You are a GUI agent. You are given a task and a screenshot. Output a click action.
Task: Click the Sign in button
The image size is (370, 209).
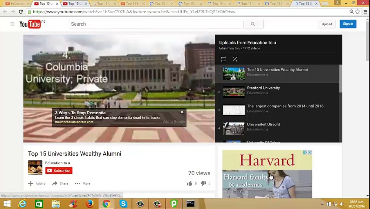[348, 24]
